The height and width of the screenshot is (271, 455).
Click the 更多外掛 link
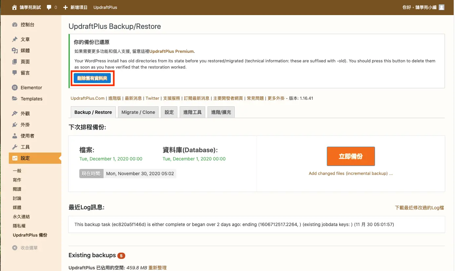(x=276, y=98)
